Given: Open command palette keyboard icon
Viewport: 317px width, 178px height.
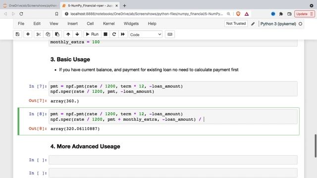Looking at the screenshot, I should click(x=170, y=34).
